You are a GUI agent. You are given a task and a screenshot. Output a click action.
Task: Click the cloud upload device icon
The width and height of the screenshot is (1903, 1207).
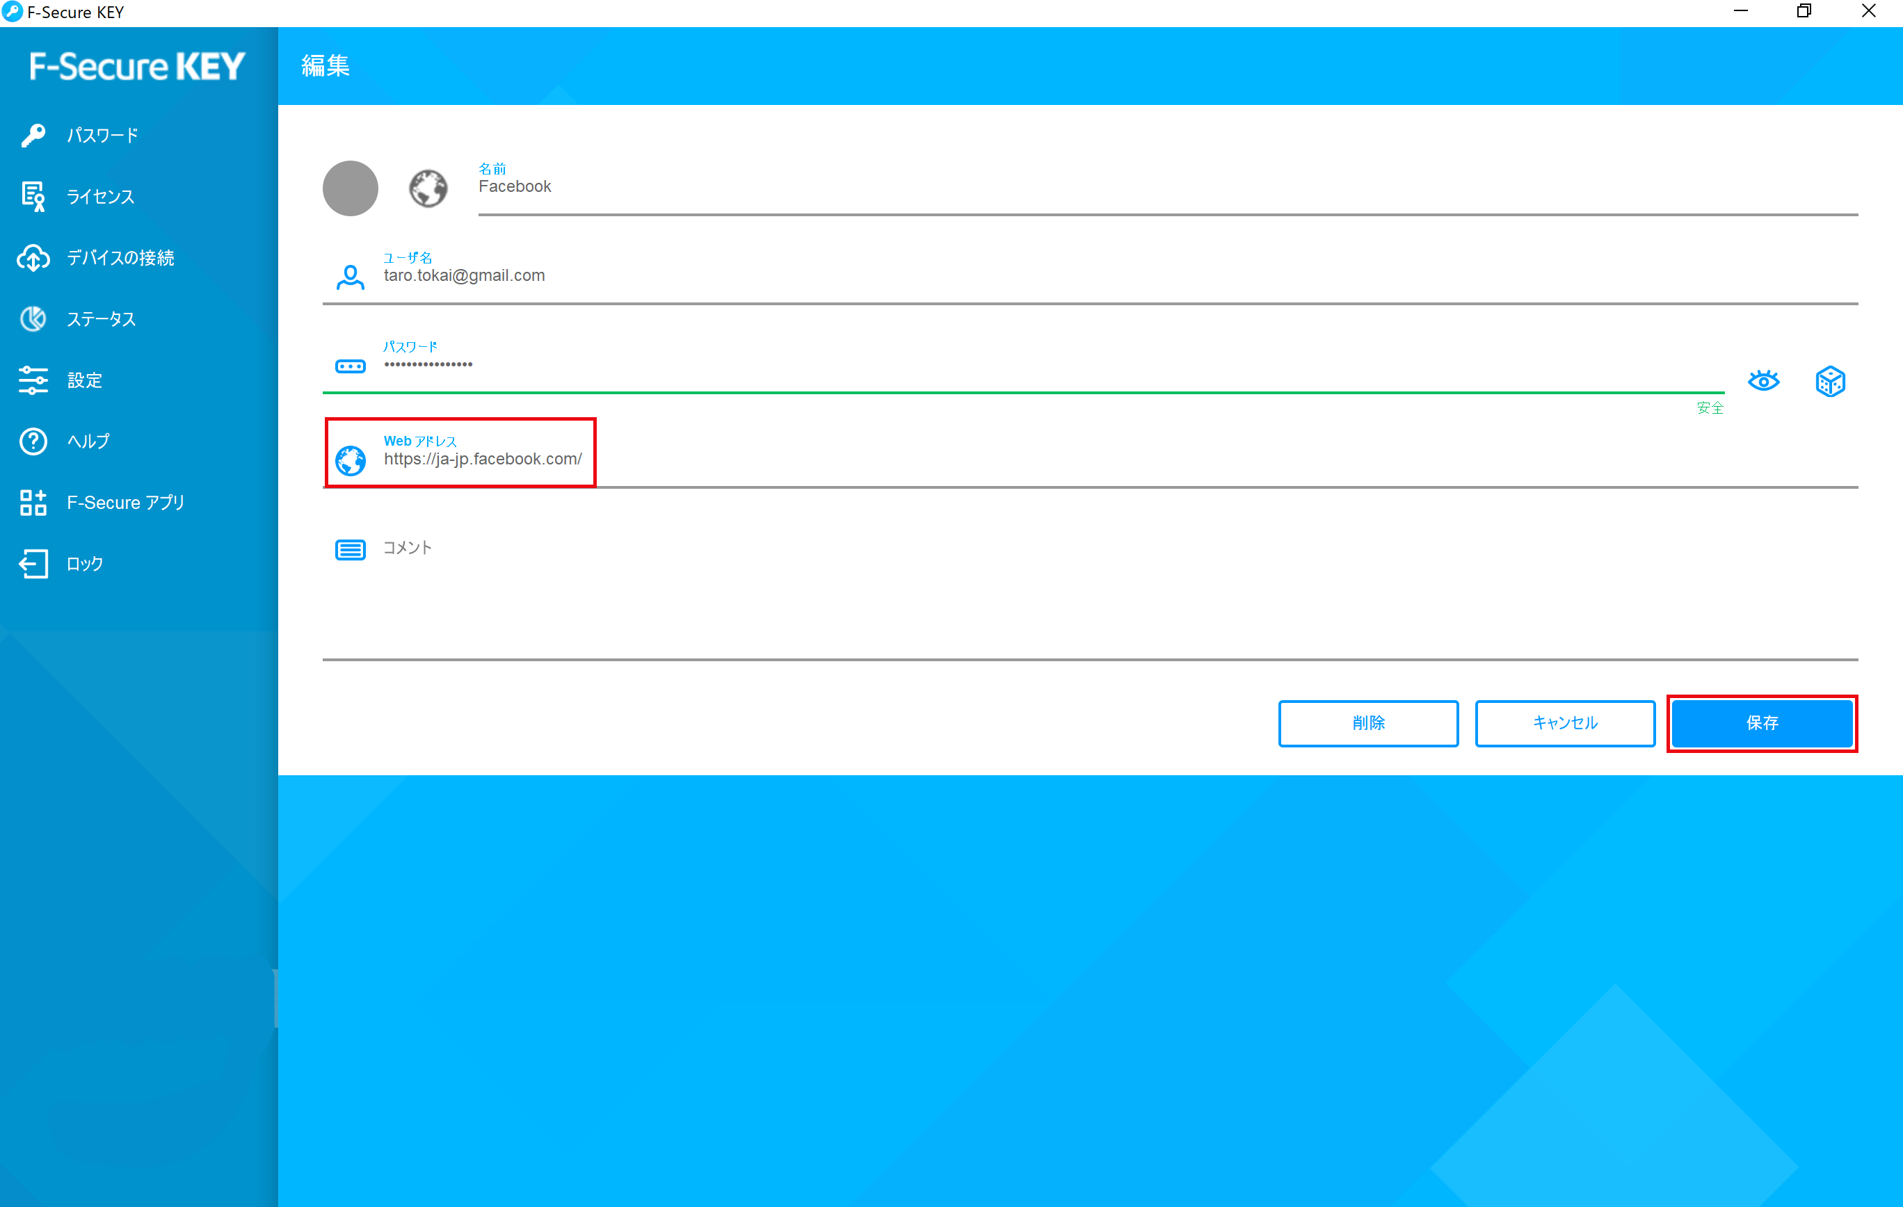point(33,257)
